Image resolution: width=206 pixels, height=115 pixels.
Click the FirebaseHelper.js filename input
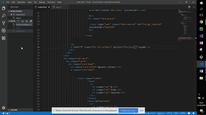click(24, 25)
